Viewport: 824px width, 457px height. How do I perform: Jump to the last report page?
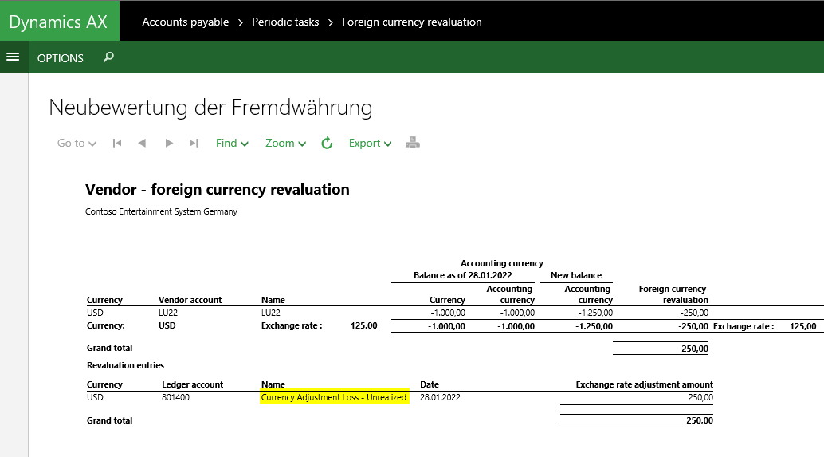[x=194, y=144]
